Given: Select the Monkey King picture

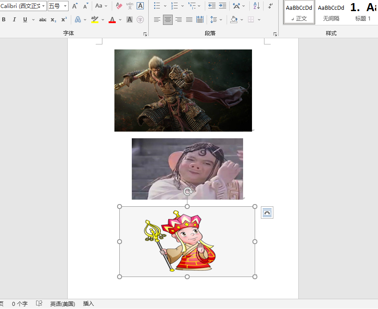Looking at the screenshot, I should [x=183, y=91].
